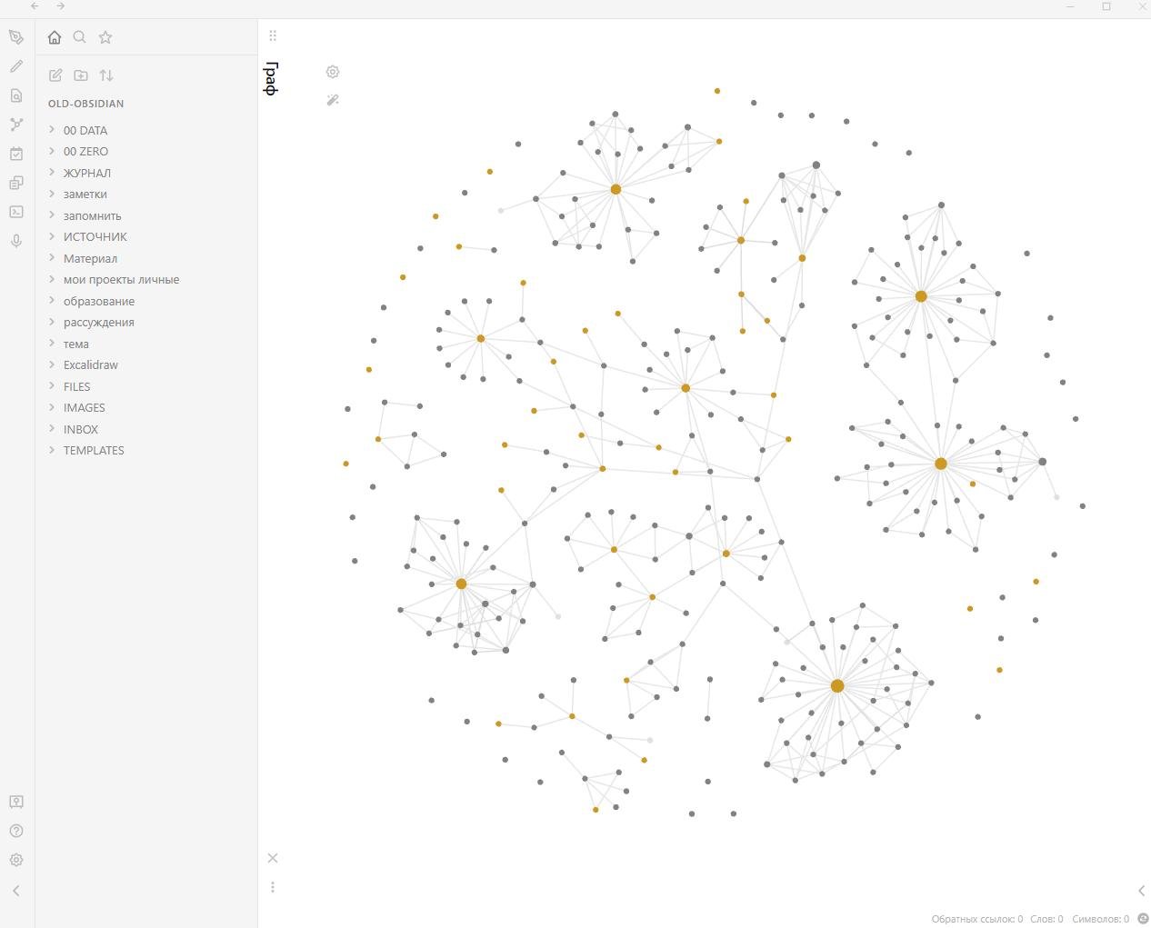Screen dimensions: 1151x928
Task: Create a new note
Action: click(55, 75)
